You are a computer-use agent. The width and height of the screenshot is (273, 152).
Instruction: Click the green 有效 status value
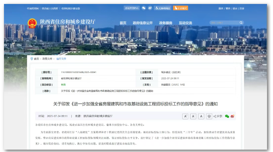[63, 85]
